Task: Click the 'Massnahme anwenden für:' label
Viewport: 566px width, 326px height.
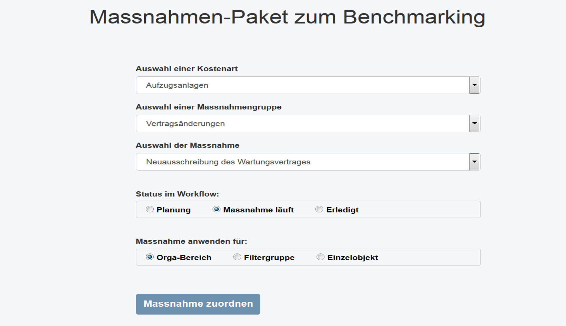Action: 192,241
